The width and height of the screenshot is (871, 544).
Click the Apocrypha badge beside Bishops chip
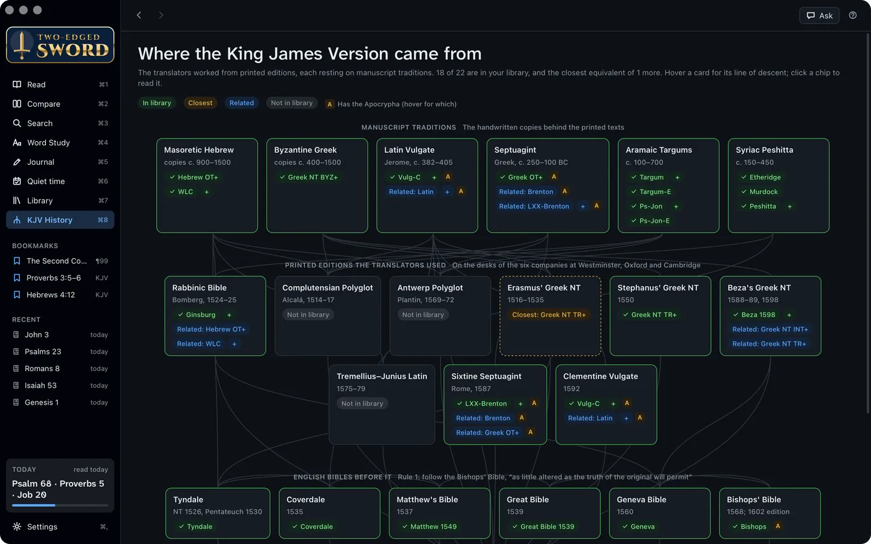coord(778,527)
